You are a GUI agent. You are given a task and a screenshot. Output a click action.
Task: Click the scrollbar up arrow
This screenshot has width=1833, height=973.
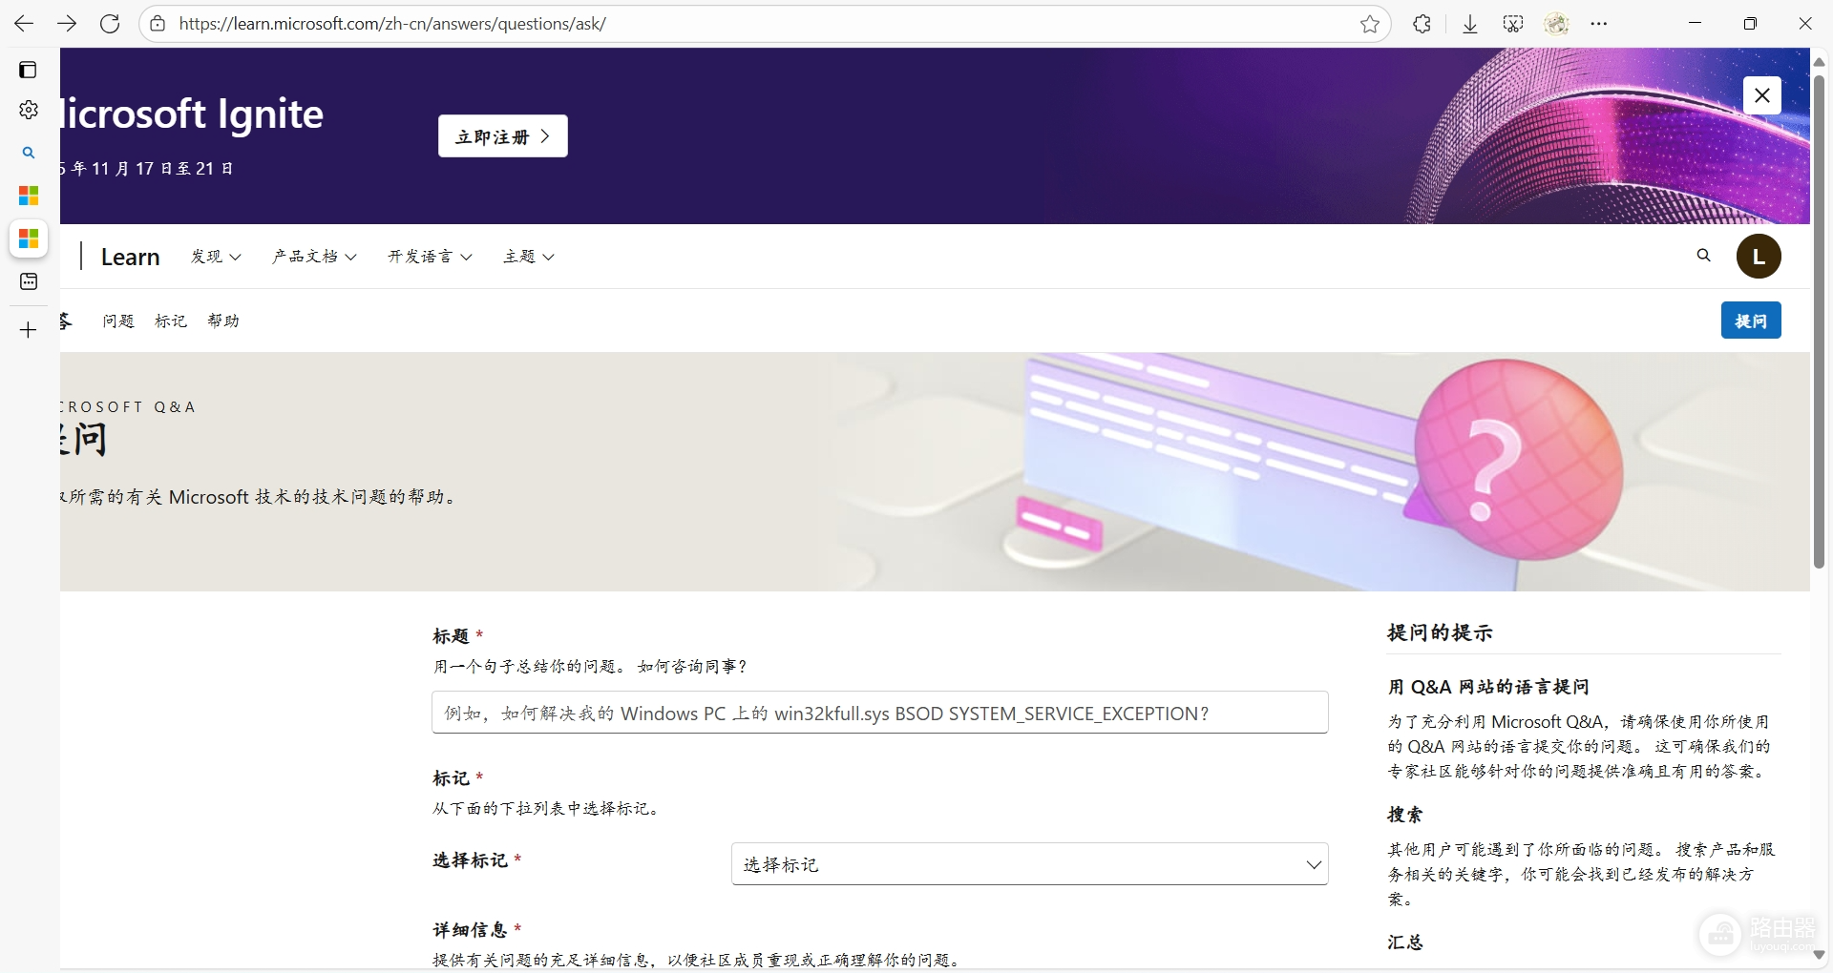1820,61
